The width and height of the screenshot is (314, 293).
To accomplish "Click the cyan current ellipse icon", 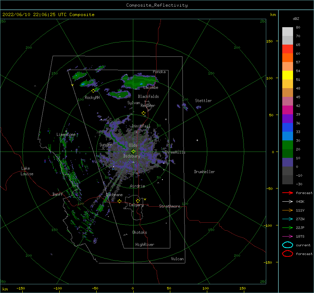I will pyautogui.click(x=287, y=245).
